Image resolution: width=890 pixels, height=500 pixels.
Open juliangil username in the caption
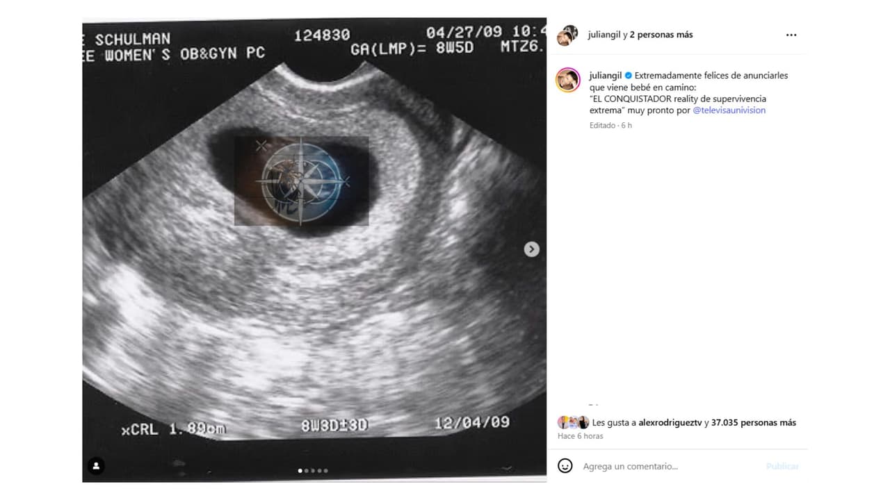[605, 76]
